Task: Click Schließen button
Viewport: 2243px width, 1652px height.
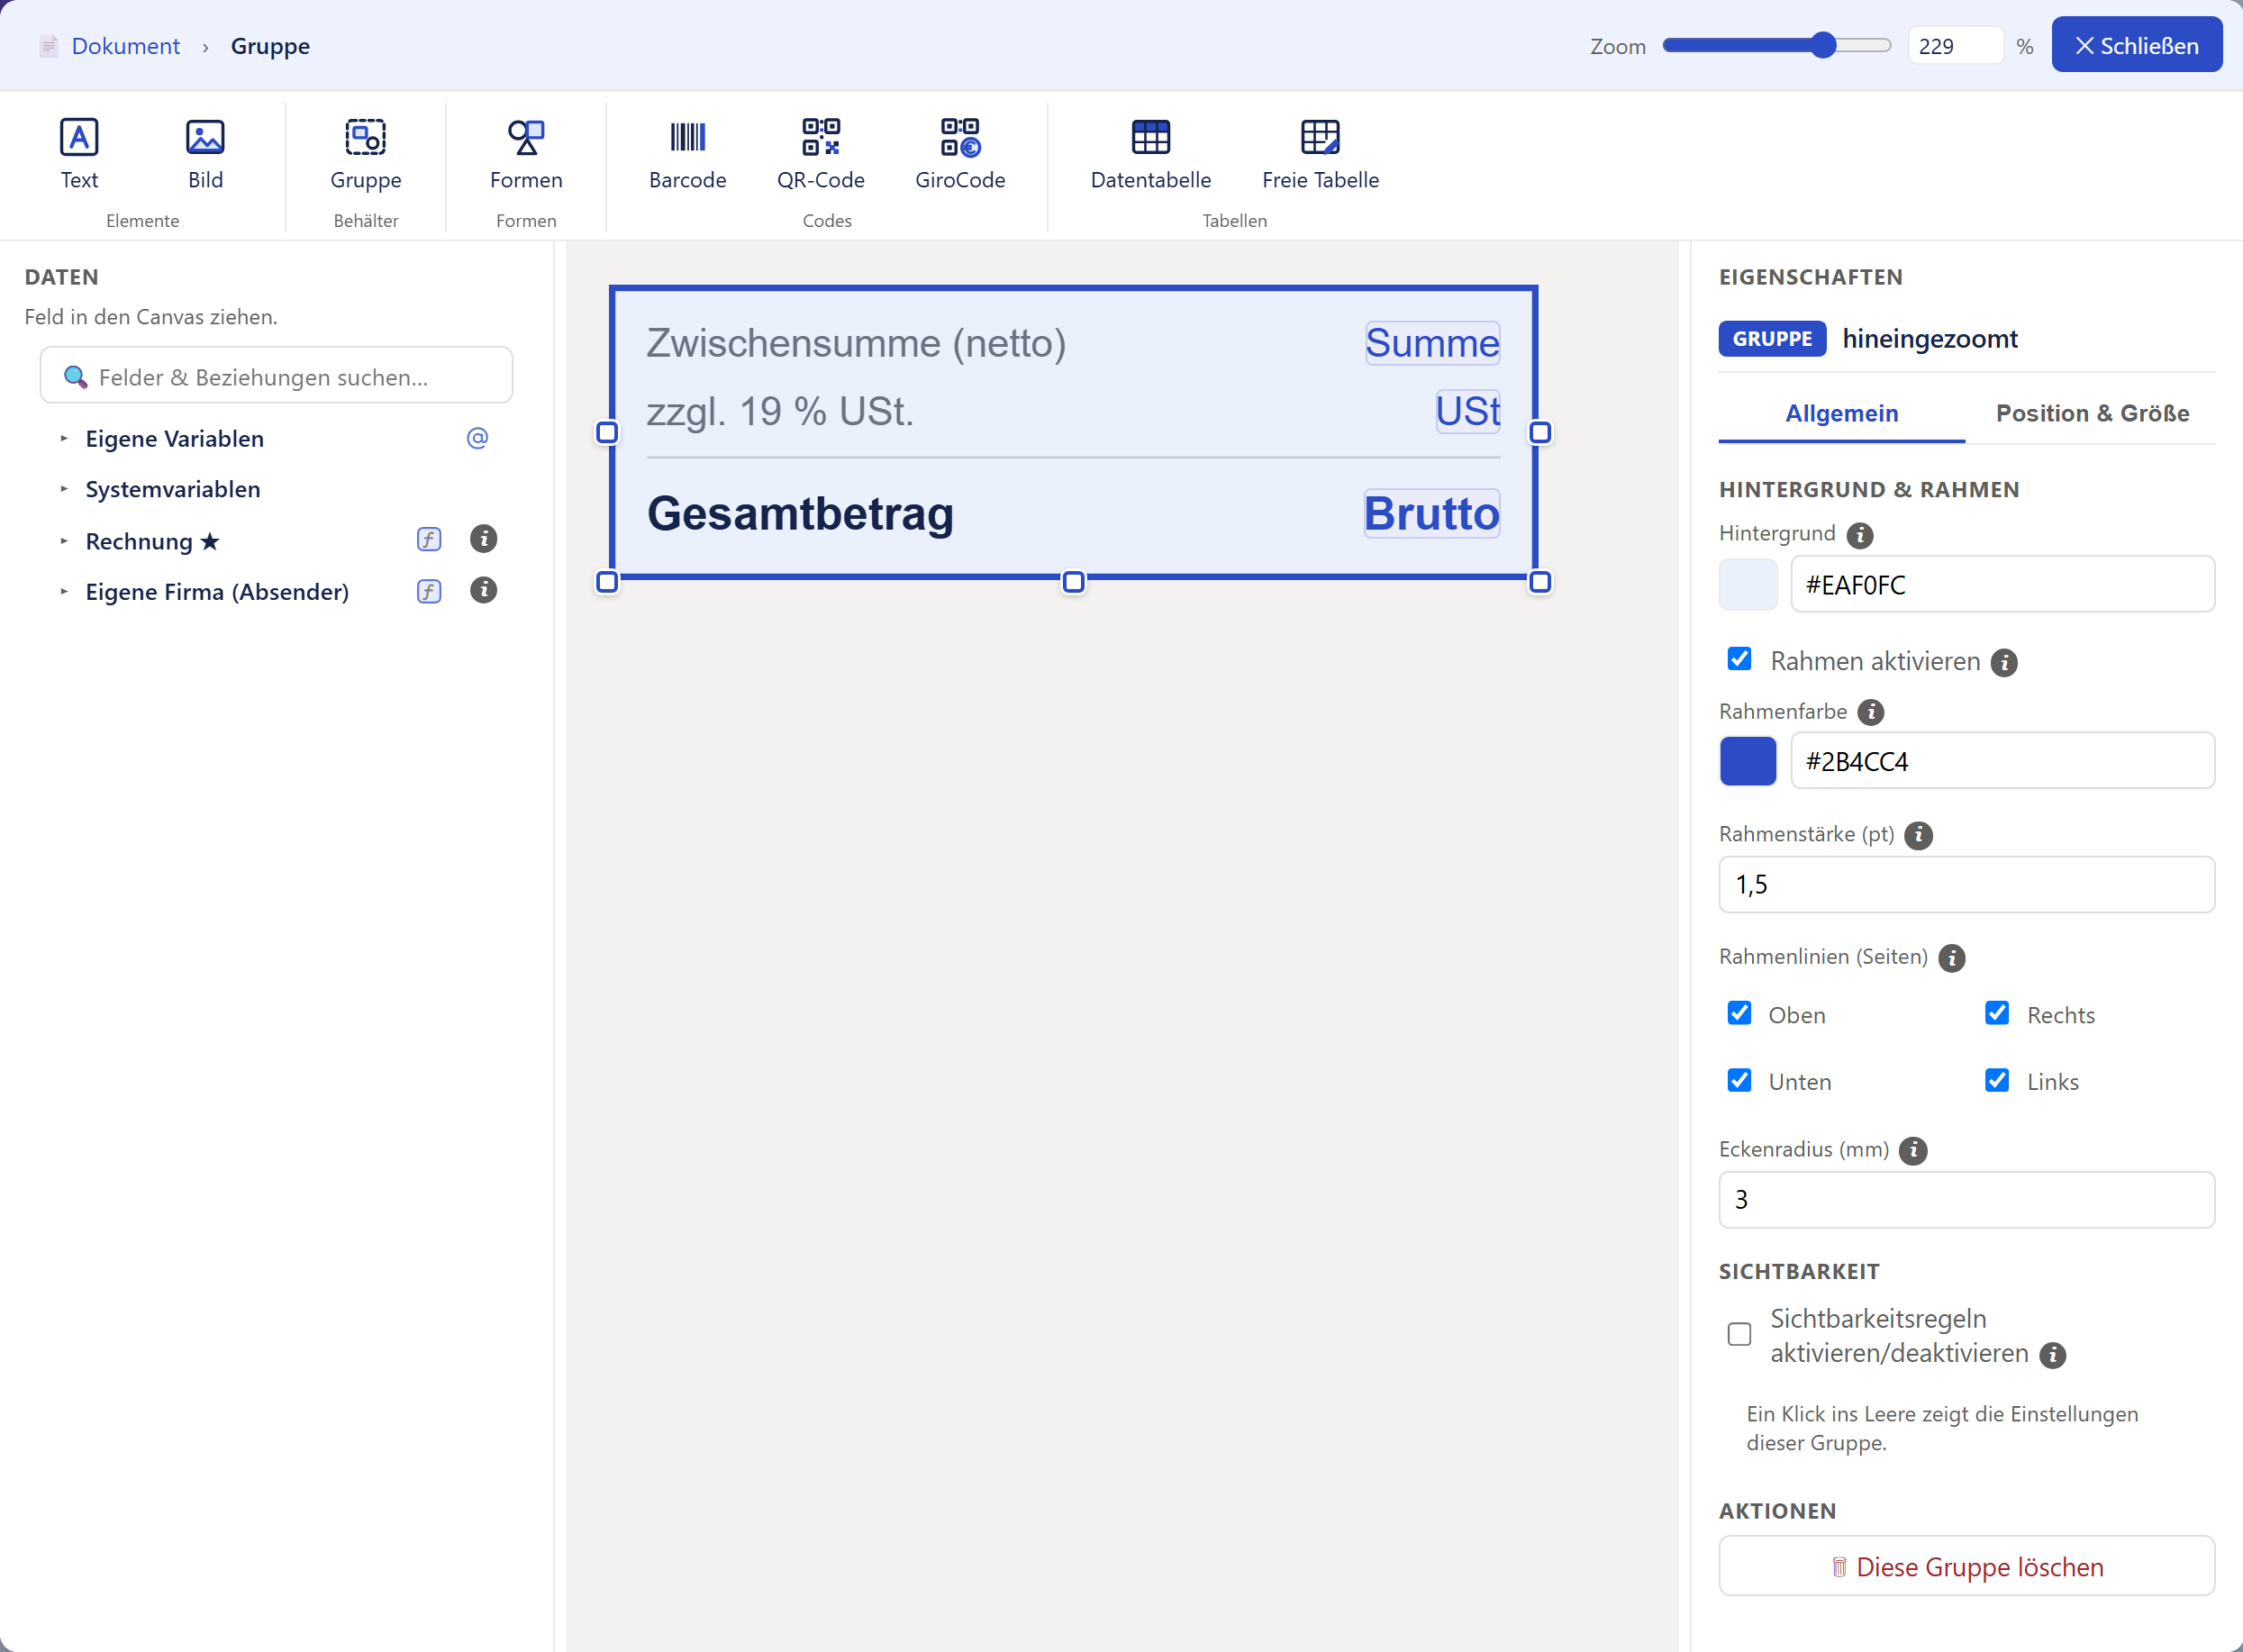Action: (x=2136, y=45)
